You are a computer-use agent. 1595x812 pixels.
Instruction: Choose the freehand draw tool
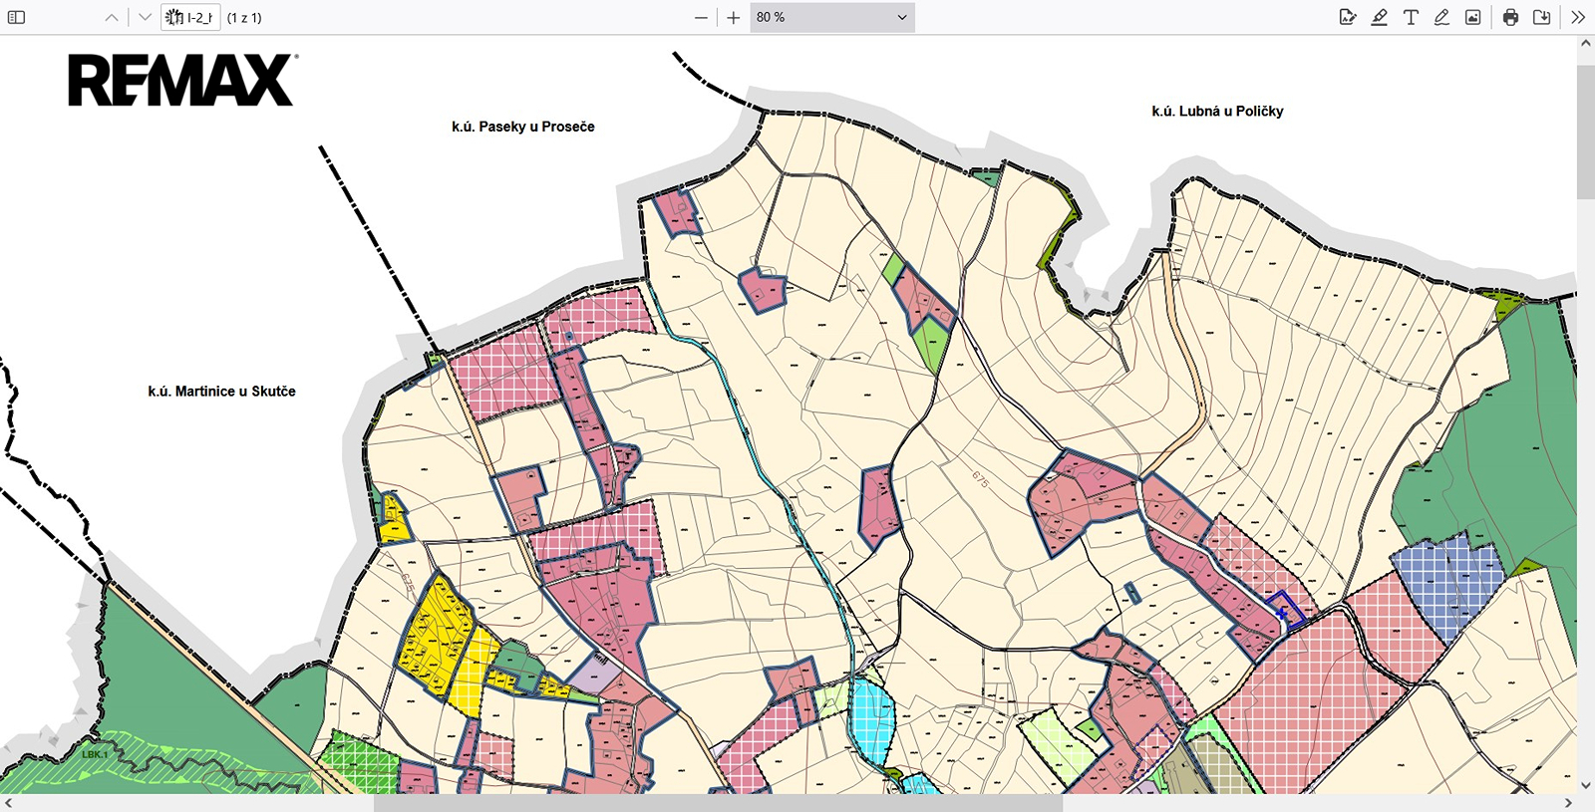1441,17
